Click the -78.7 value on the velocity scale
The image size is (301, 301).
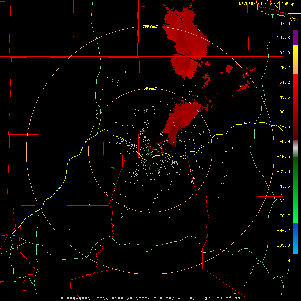pos(283,216)
